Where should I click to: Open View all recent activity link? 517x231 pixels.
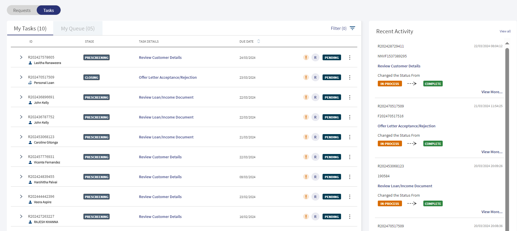(505, 31)
